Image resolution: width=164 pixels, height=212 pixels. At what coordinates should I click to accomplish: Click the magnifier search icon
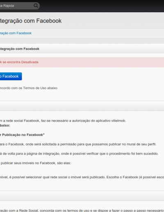click(36, 6)
